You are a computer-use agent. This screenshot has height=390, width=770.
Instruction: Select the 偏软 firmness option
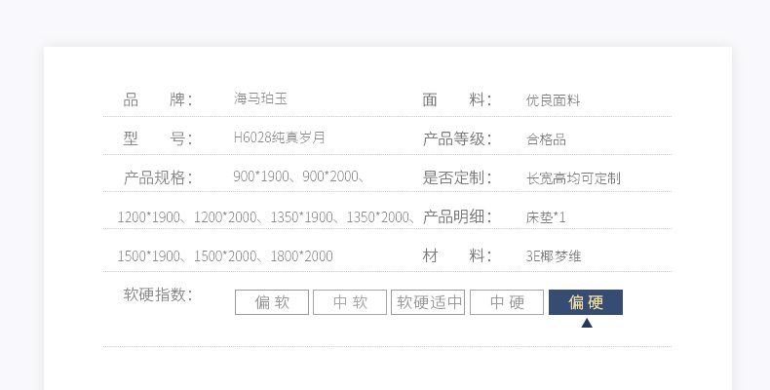click(x=272, y=302)
